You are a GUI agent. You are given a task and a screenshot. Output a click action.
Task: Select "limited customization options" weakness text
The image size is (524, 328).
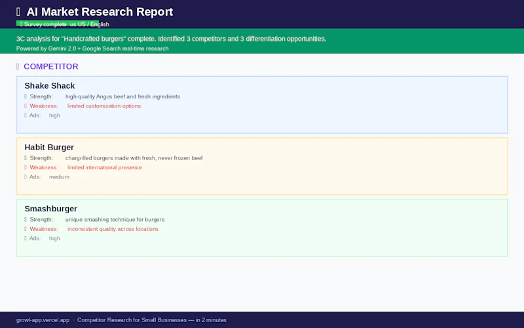pyautogui.click(x=104, y=106)
